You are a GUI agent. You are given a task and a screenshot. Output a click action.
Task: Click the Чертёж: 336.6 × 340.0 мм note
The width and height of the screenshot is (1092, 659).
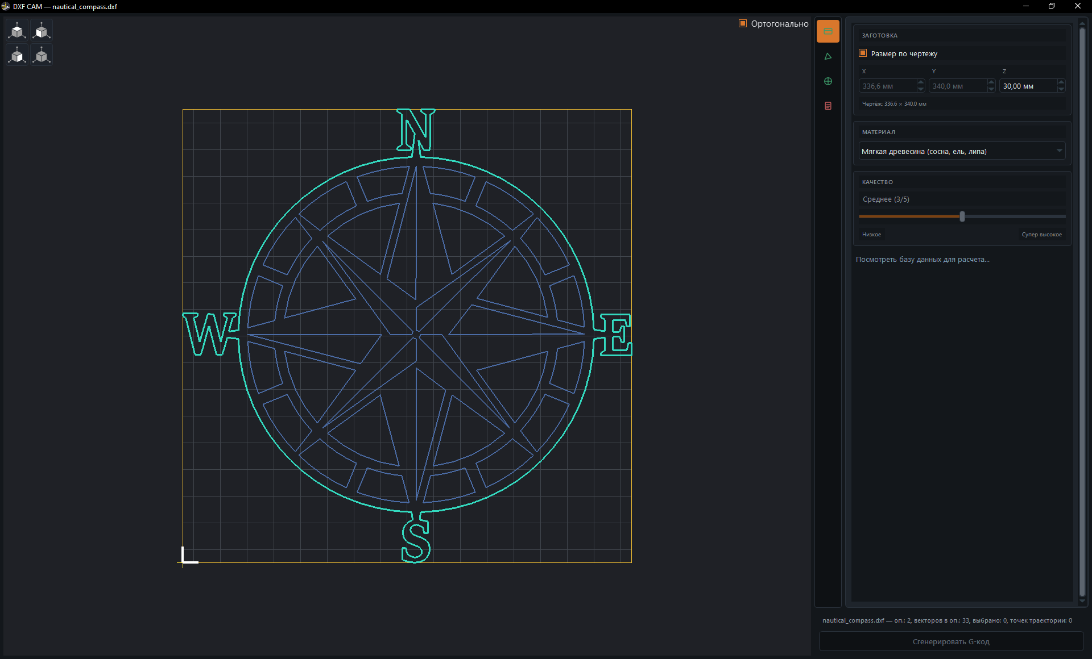(894, 104)
